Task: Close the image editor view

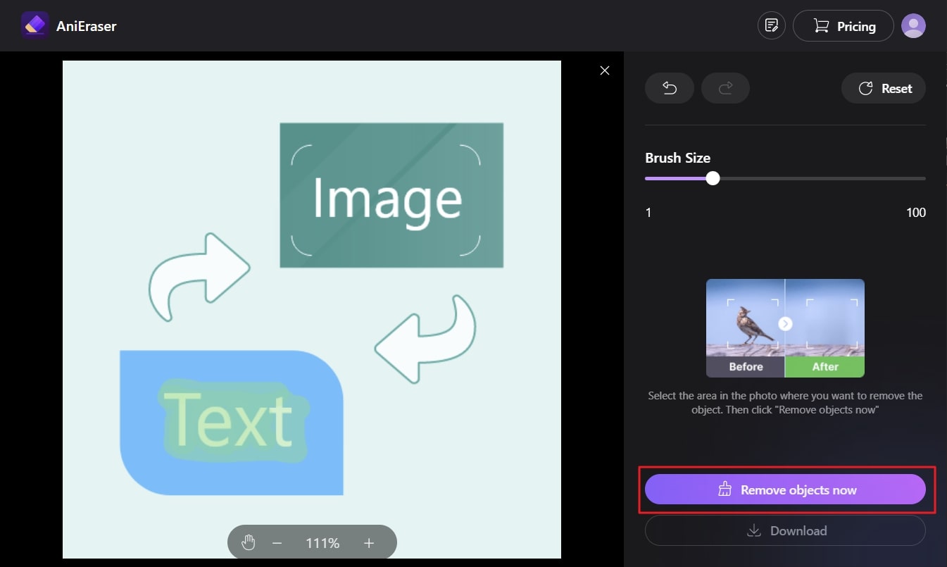Action: [604, 70]
